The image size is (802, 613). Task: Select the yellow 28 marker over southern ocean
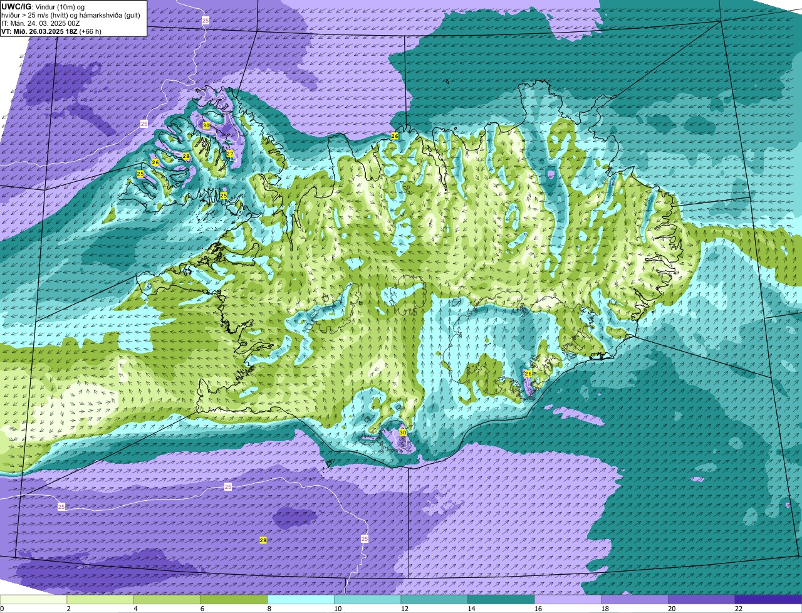pyautogui.click(x=263, y=540)
